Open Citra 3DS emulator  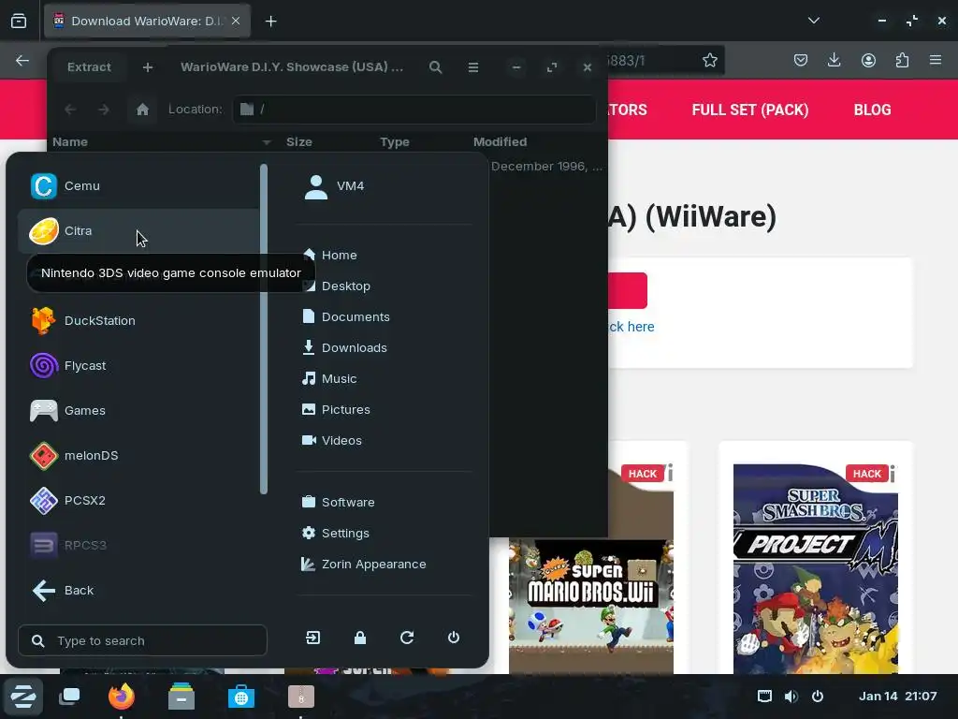(x=138, y=230)
